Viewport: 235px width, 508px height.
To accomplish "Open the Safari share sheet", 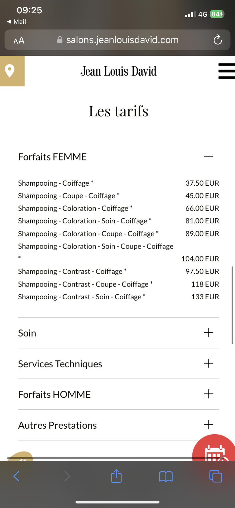I will tap(116, 476).
